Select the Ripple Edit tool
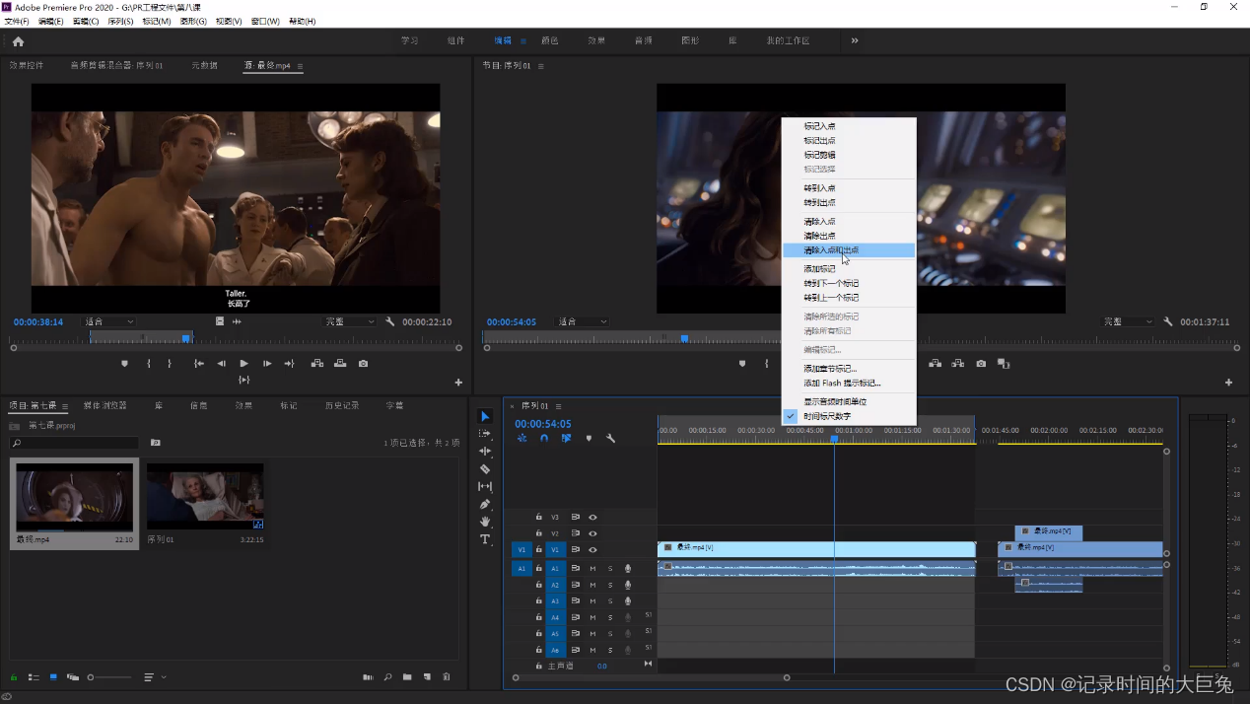 [x=485, y=452]
